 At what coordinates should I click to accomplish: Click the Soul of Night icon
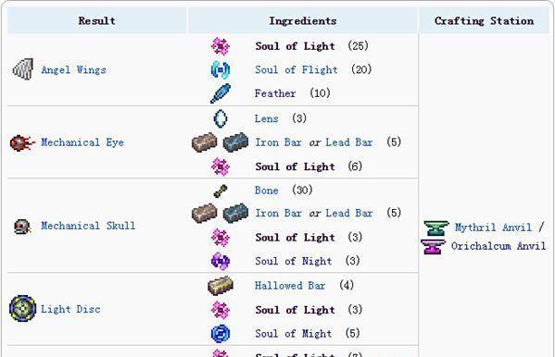click(221, 261)
